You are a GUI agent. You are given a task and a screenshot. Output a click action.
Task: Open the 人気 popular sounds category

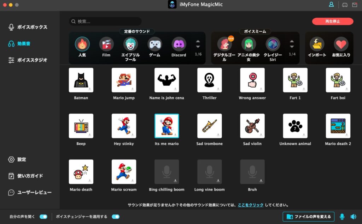pyautogui.click(x=82, y=44)
